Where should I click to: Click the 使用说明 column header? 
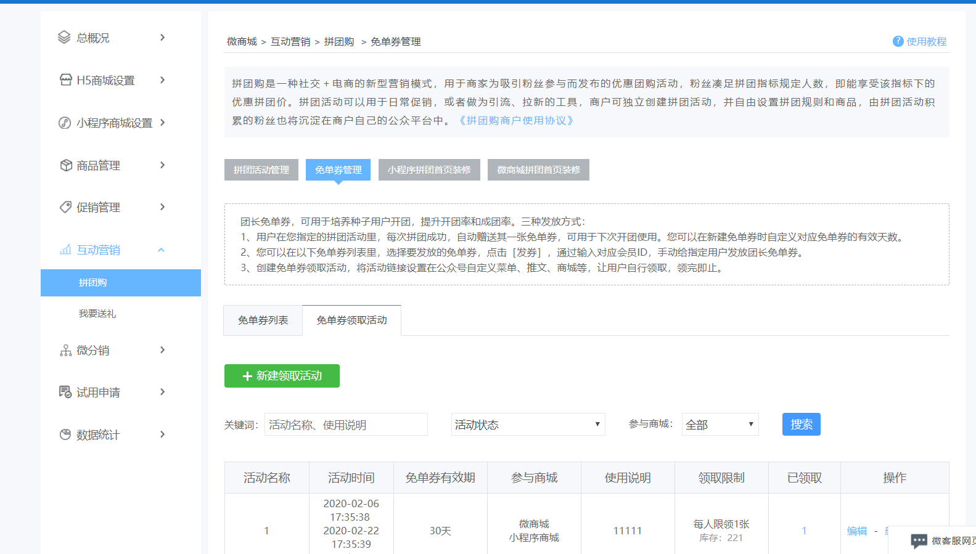tap(628, 478)
